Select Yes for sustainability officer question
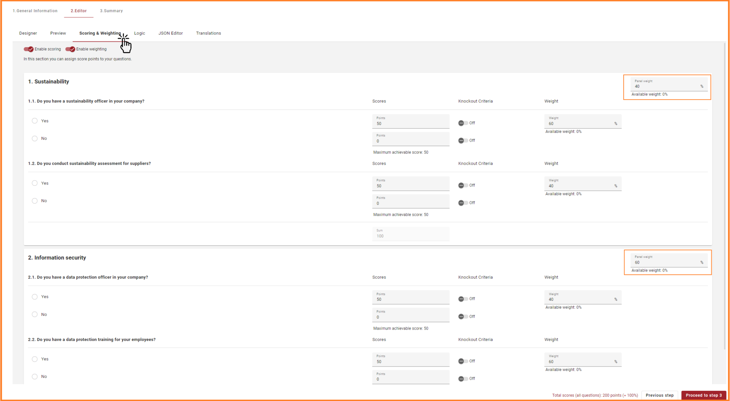 (x=35, y=121)
